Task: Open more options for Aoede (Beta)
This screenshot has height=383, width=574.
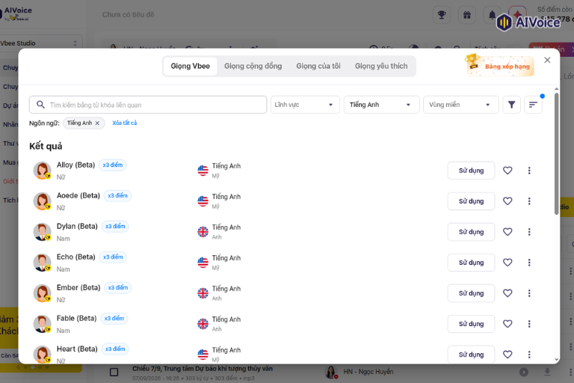Action: pyautogui.click(x=529, y=201)
